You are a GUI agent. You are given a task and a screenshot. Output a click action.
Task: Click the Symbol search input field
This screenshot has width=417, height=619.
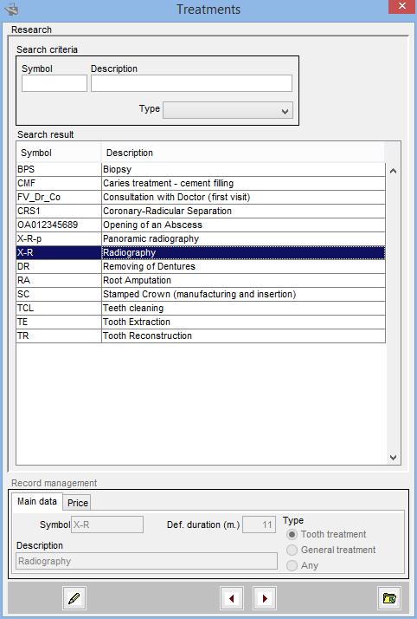[55, 83]
